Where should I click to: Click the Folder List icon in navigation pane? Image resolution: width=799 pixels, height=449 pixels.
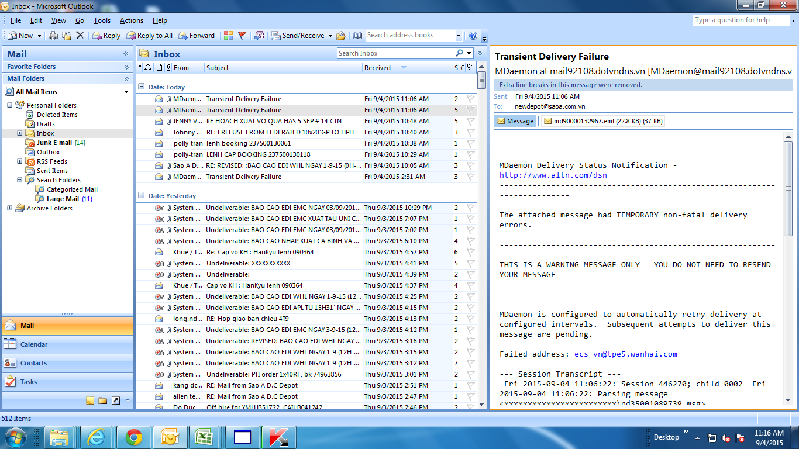(103, 400)
